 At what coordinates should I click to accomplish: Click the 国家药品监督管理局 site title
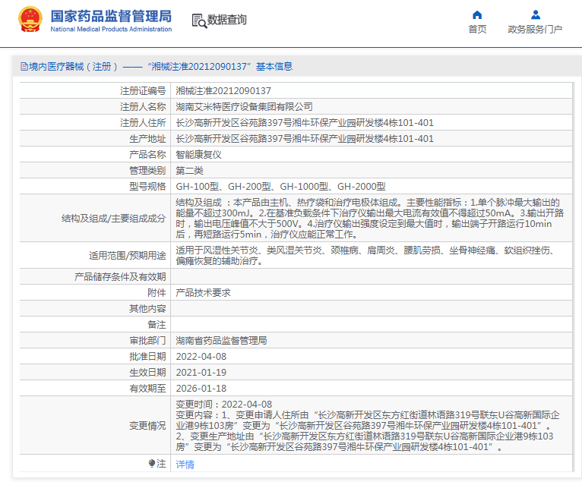[x=111, y=16]
